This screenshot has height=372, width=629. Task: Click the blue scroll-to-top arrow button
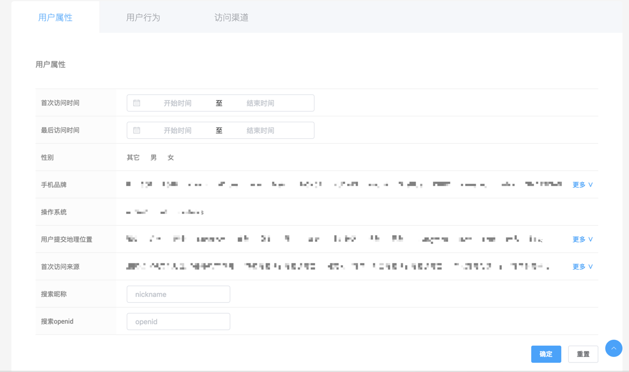click(613, 348)
